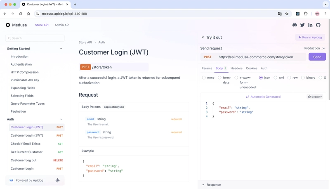Switch to the Headers tab

(236, 68)
